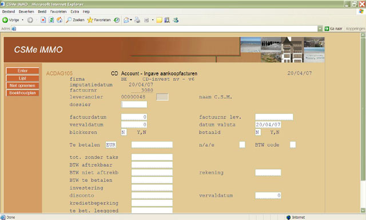The width and height of the screenshot is (366, 220).
Task: Click the BTW code box
Action: click(293, 145)
